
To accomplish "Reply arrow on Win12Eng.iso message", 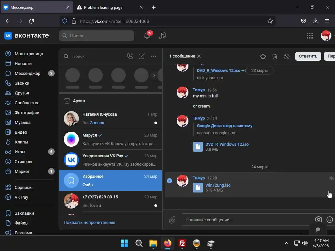I will (331, 178).
